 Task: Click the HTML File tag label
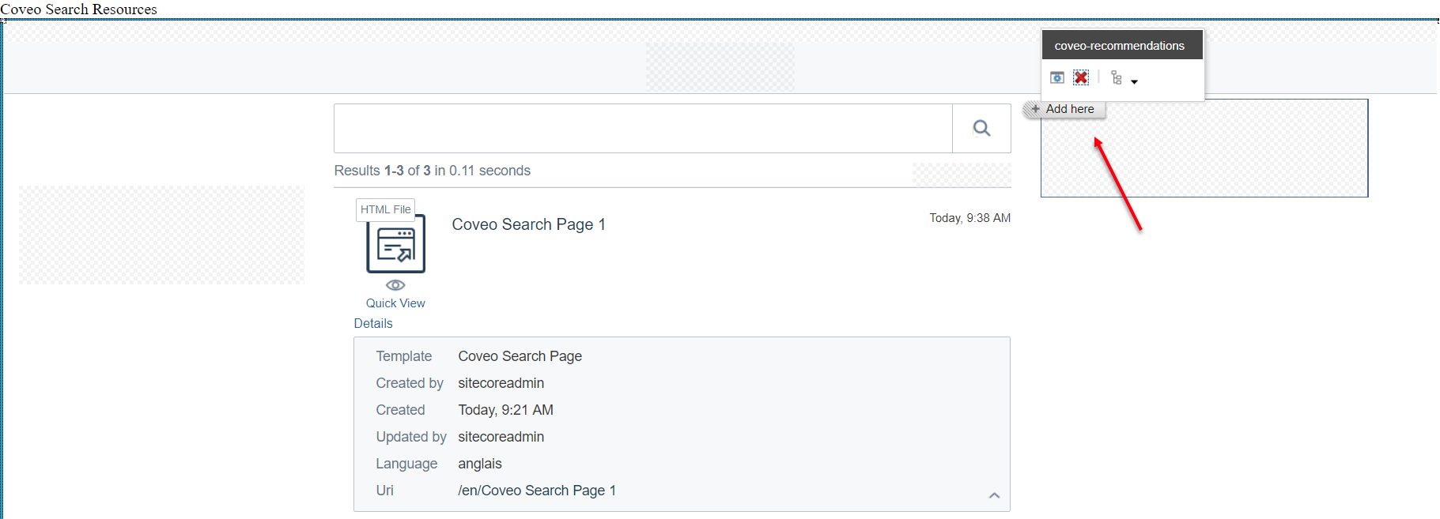tap(385, 209)
